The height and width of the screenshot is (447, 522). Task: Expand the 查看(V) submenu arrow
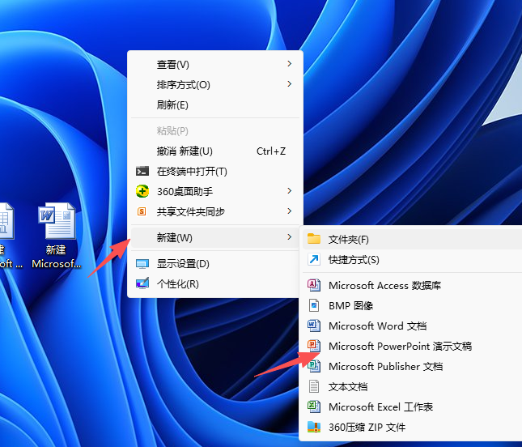(290, 64)
